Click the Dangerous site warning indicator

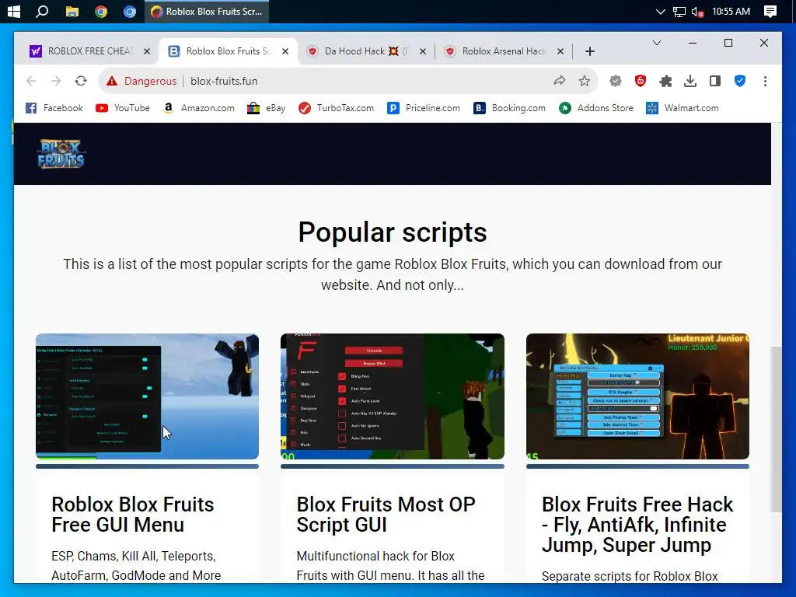pyautogui.click(x=141, y=81)
